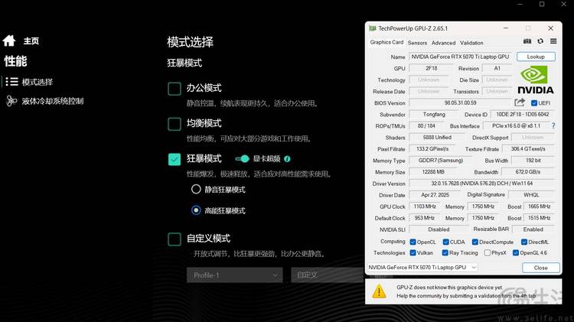Image resolution: width=574 pixels, height=322 pixels.
Task: Check the 均衡模式 checkbox
Action: coord(174,124)
